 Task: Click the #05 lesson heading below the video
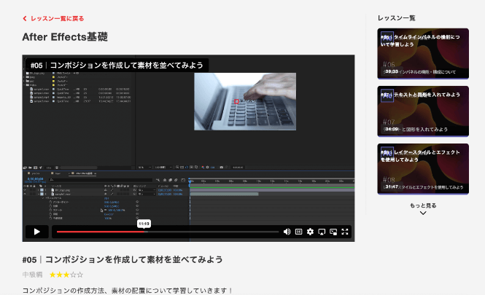(123, 259)
